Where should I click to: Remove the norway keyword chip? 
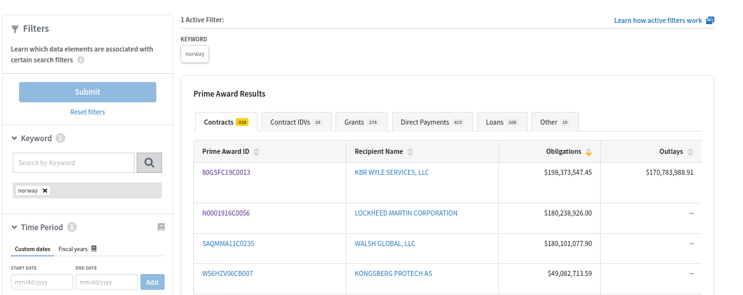click(x=45, y=191)
